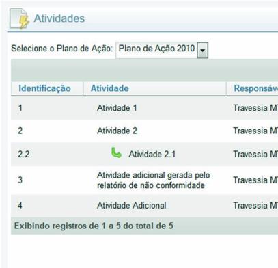Click the Atividades document lightning icon
The image size is (278, 268).
20,18
